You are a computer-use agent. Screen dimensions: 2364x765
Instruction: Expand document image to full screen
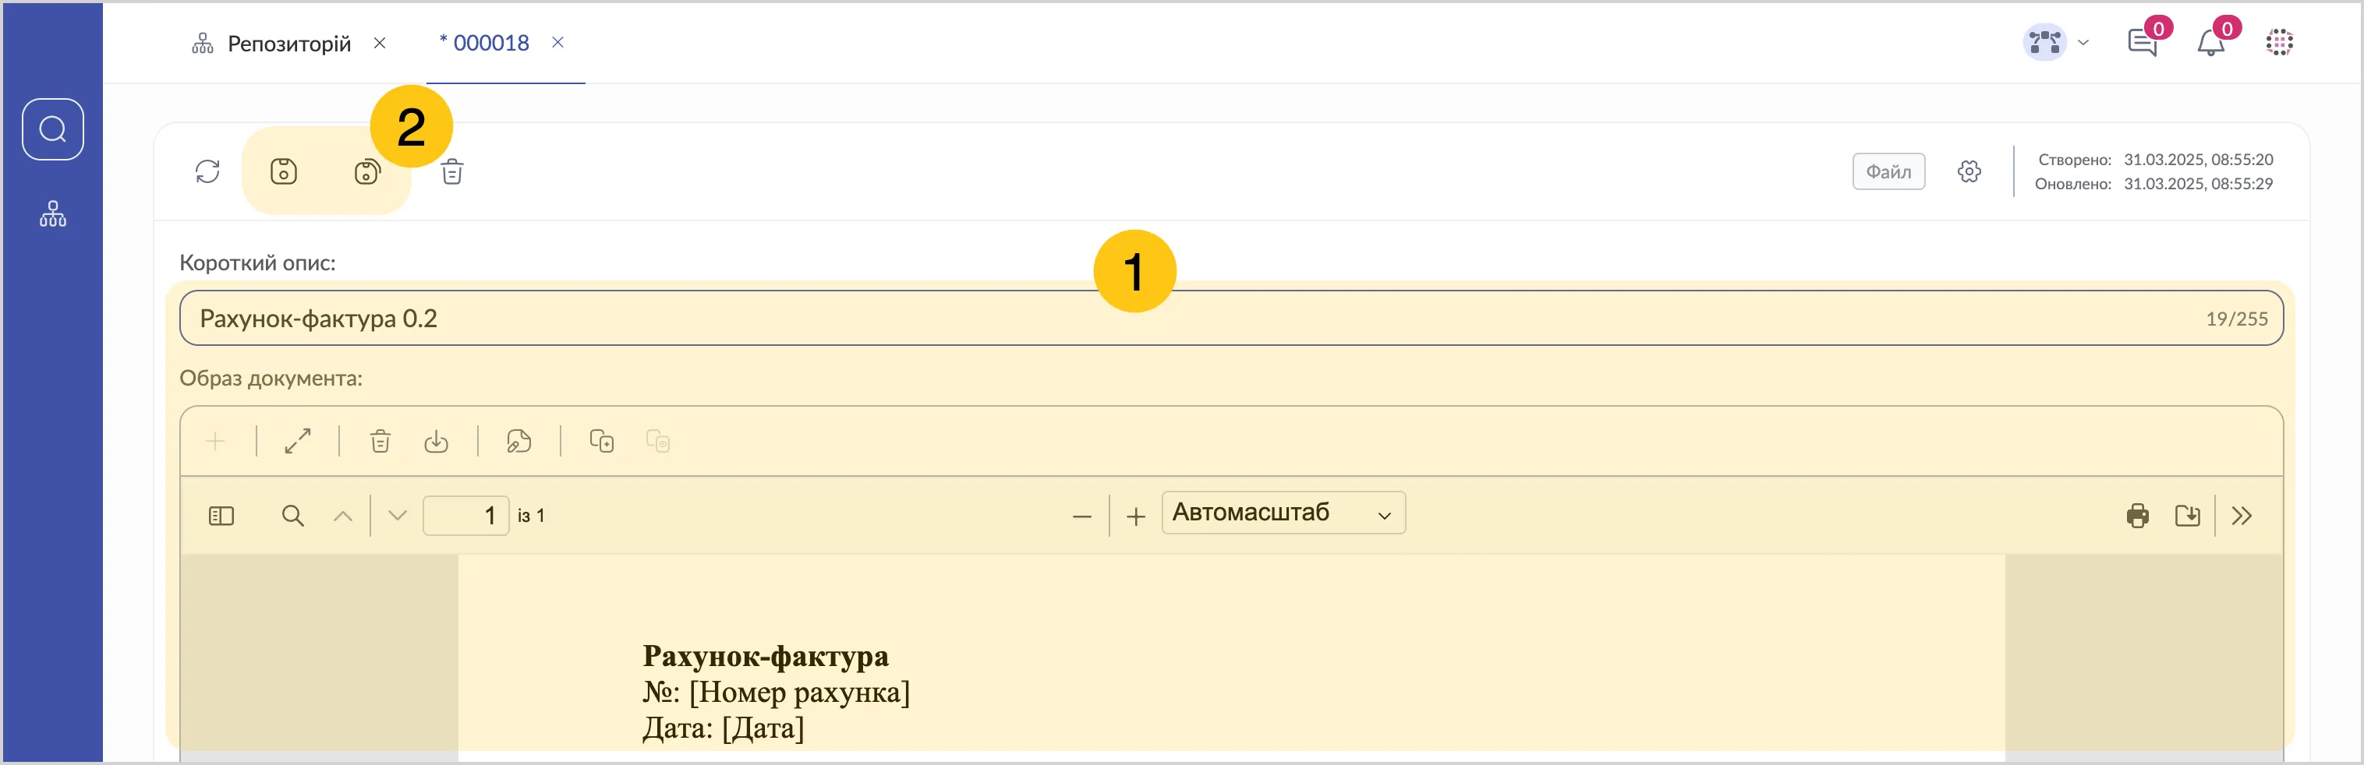coord(297,441)
